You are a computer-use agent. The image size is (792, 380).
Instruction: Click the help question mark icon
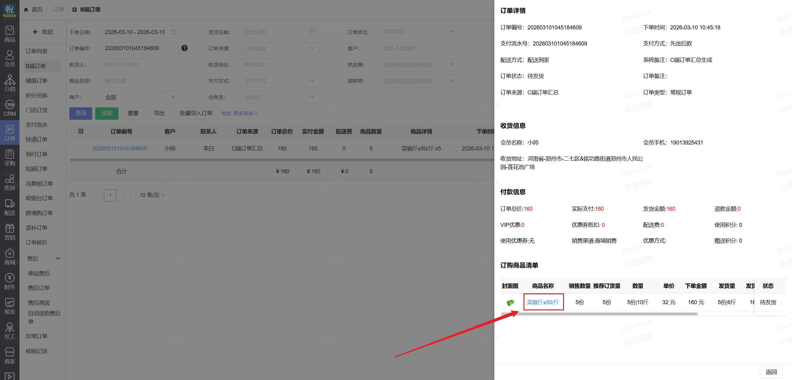(x=184, y=48)
